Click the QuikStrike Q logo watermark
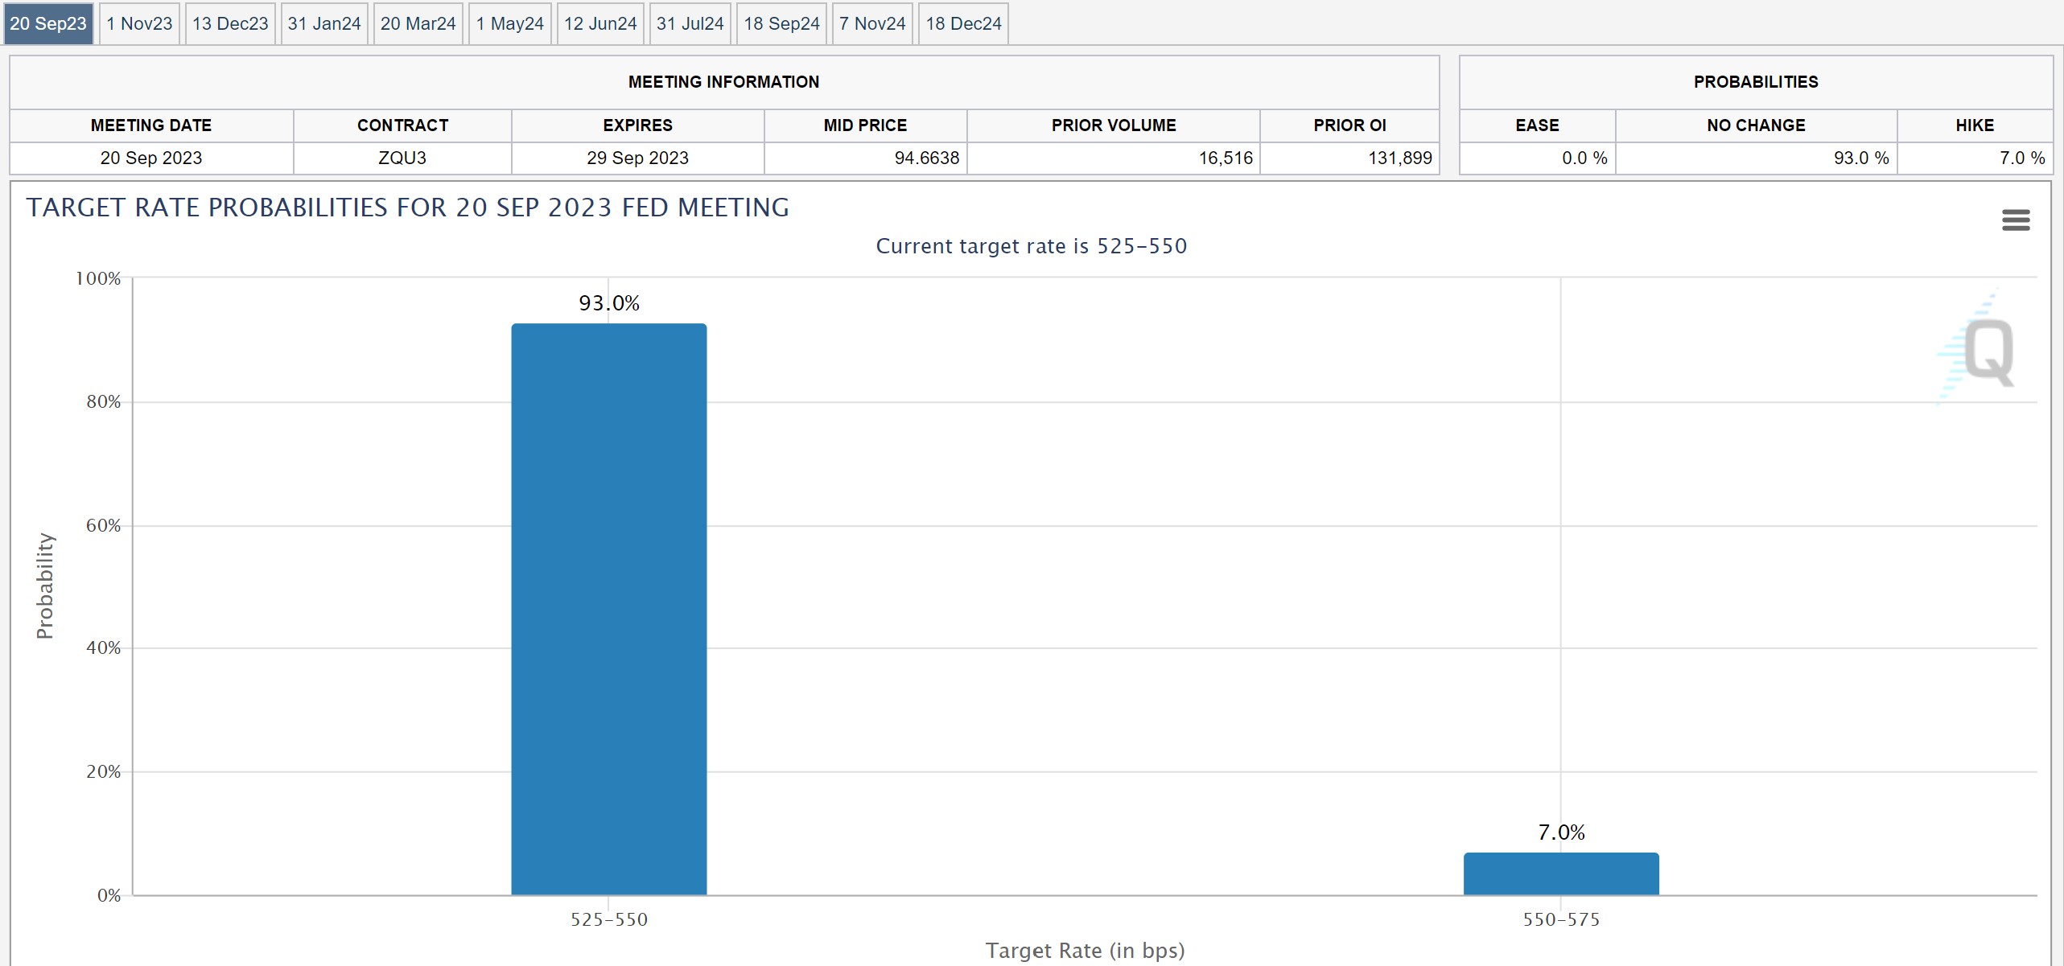The height and width of the screenshot is (966, 2064). (x=1986, y=351)
